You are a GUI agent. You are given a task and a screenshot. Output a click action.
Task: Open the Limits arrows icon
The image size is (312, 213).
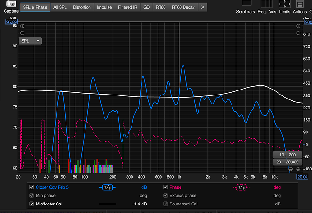284,4
